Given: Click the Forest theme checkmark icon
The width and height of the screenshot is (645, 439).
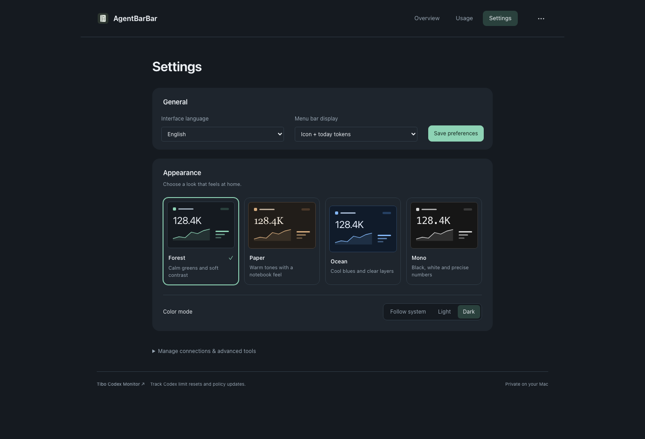Looking at the screenshot, I should (231, 258).
